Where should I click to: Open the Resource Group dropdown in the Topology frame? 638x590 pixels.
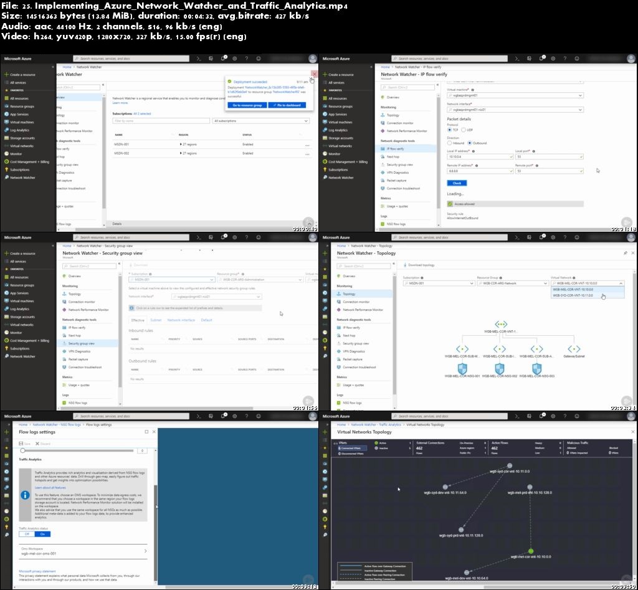tap(513, 283)
